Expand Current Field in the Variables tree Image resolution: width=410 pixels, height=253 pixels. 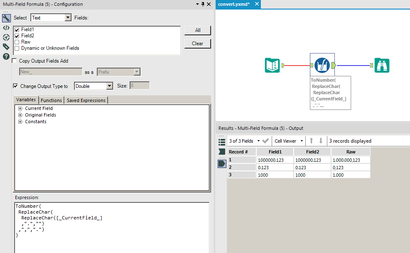[20, 108]
